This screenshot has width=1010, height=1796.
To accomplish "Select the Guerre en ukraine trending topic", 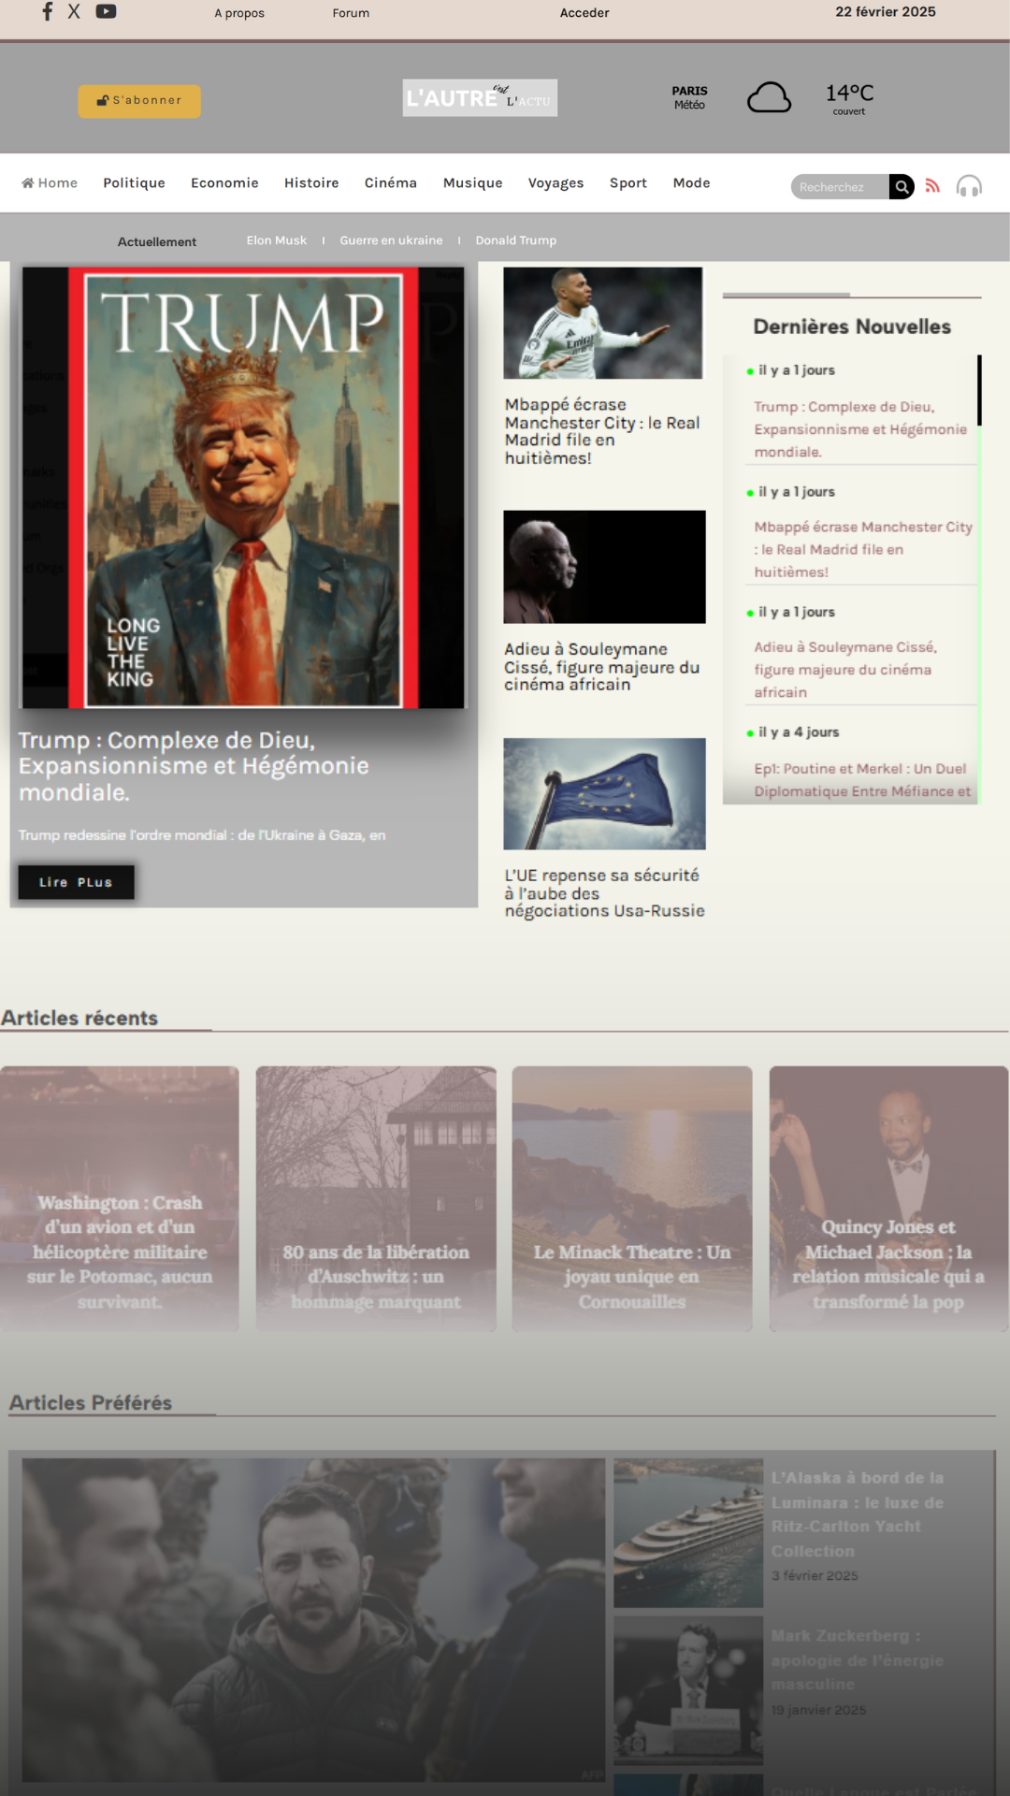I will pyautogui.click(x=391, y=240).
